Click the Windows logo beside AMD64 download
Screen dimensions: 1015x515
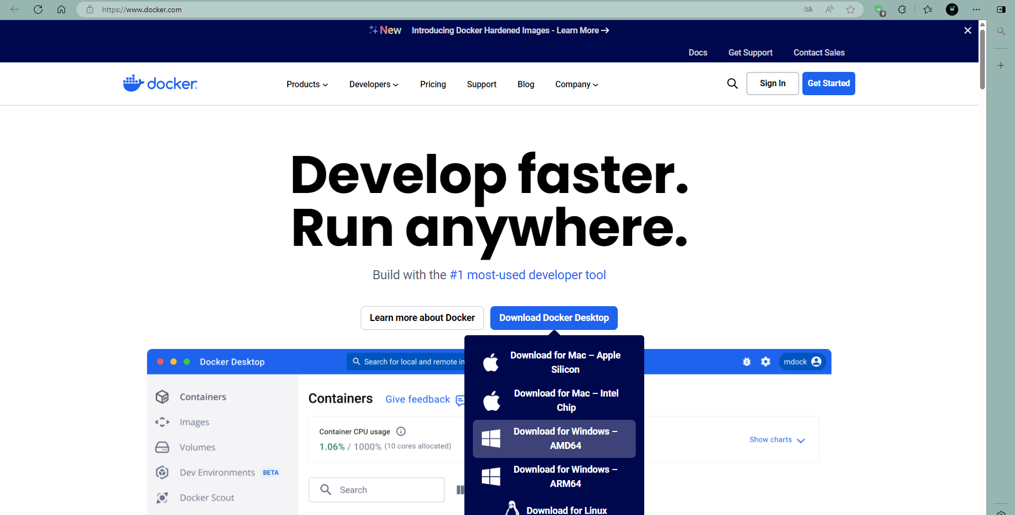point(491,438)
